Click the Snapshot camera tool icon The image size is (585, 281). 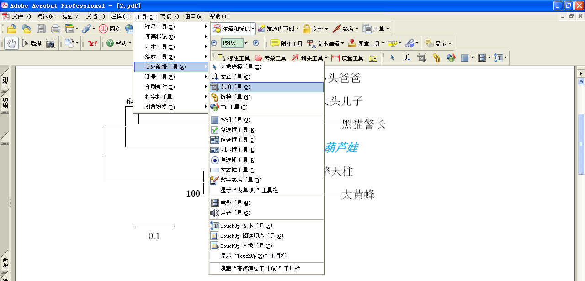[x=50, y=43]
